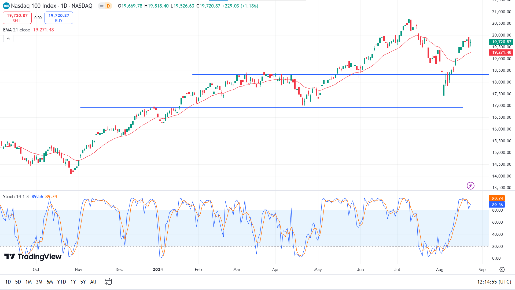Viewport: 515px width, 290px height.
Task: Click the BUY 19,720.87 button
Action: pyautogui.click(x=59, y=18)
